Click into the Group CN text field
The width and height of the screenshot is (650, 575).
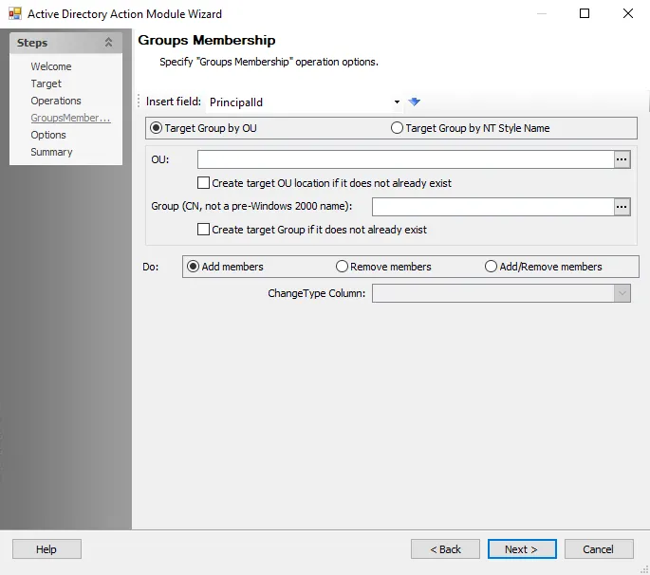[x=492, y=207]
